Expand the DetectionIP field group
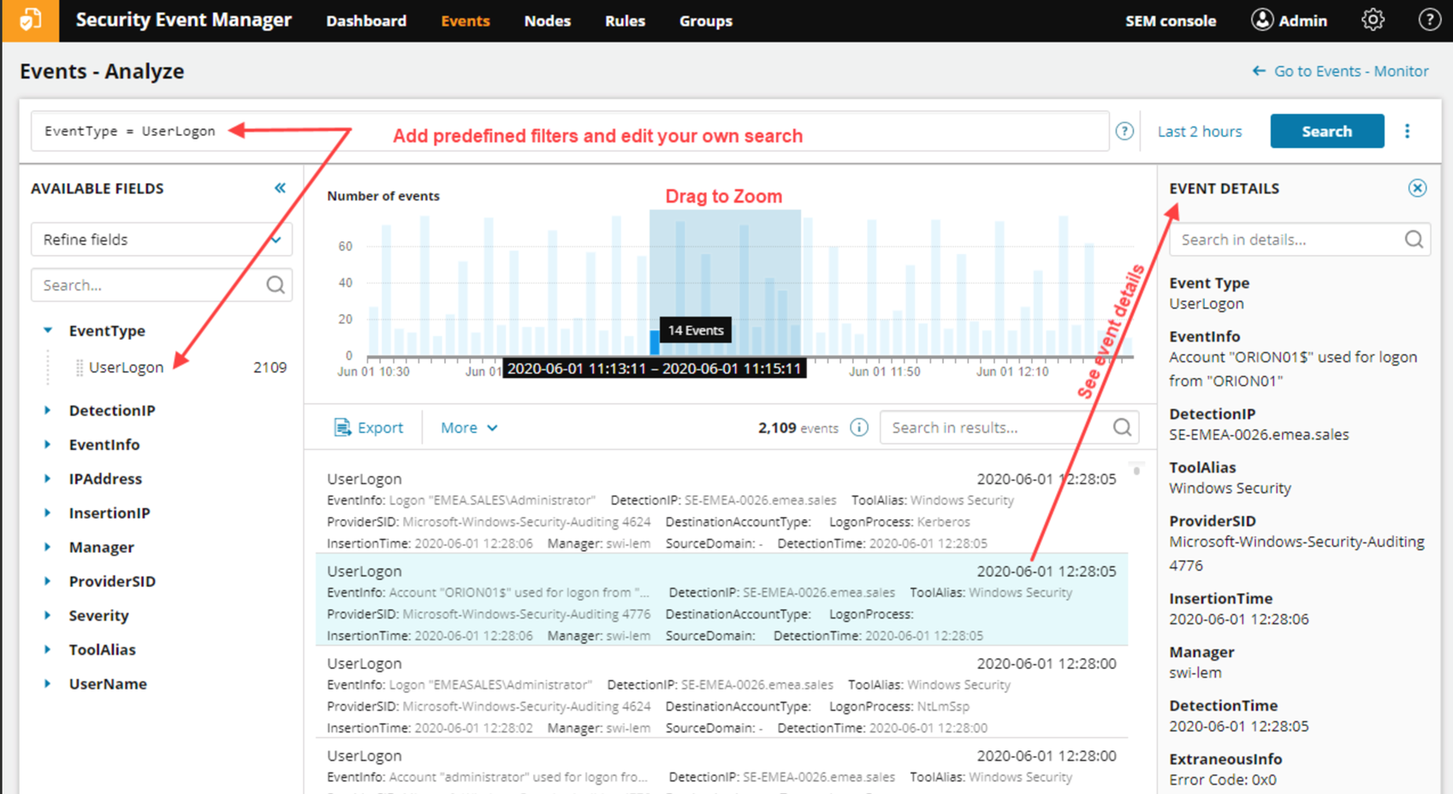 [x=48, y=411]
